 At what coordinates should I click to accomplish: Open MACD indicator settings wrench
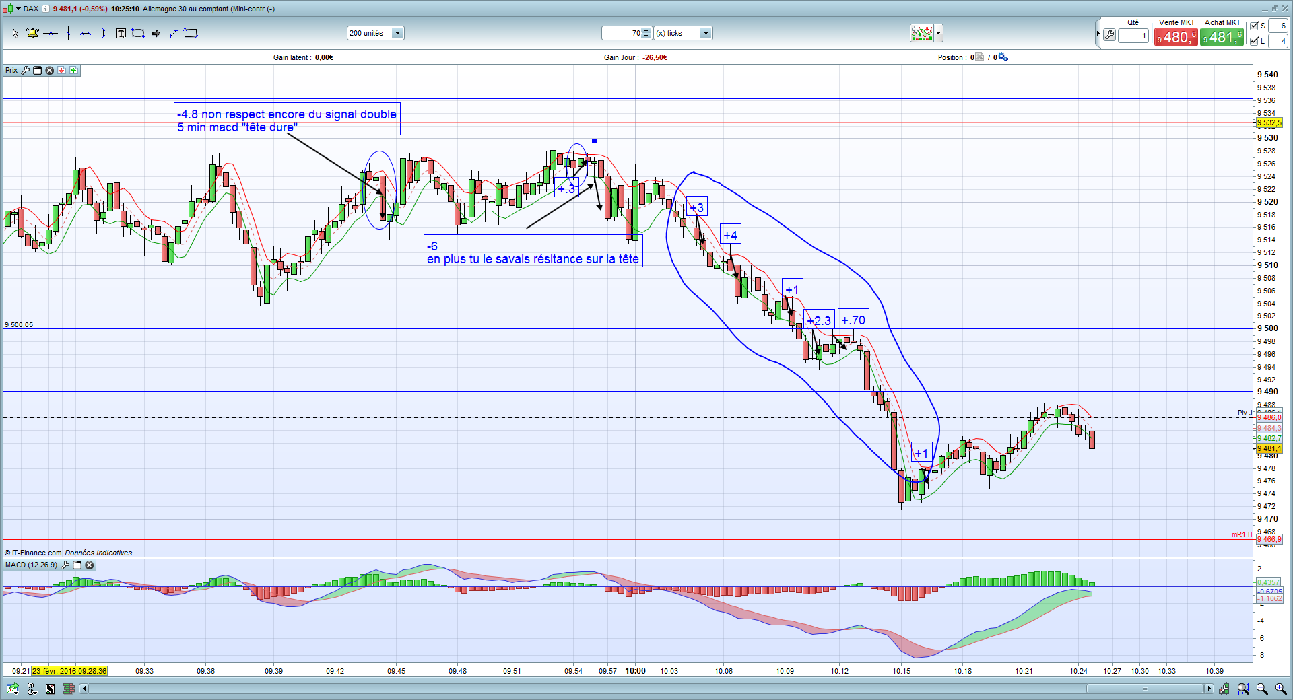coord(65,565)
